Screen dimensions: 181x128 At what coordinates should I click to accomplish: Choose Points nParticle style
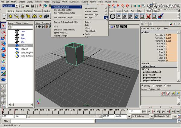pyautogui.click(x=88, y=22)
